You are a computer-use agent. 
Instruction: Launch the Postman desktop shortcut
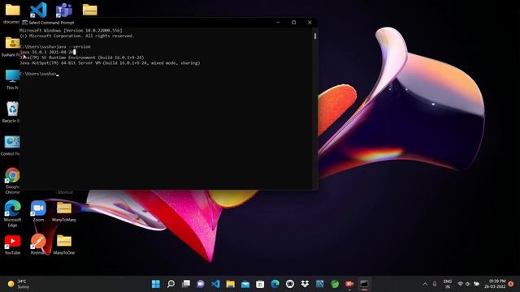pyautogui.click(x=38, y=244)
